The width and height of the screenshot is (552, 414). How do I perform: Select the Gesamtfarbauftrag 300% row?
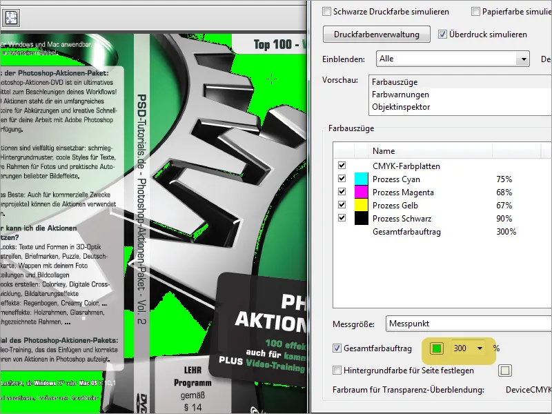[442, 232]
